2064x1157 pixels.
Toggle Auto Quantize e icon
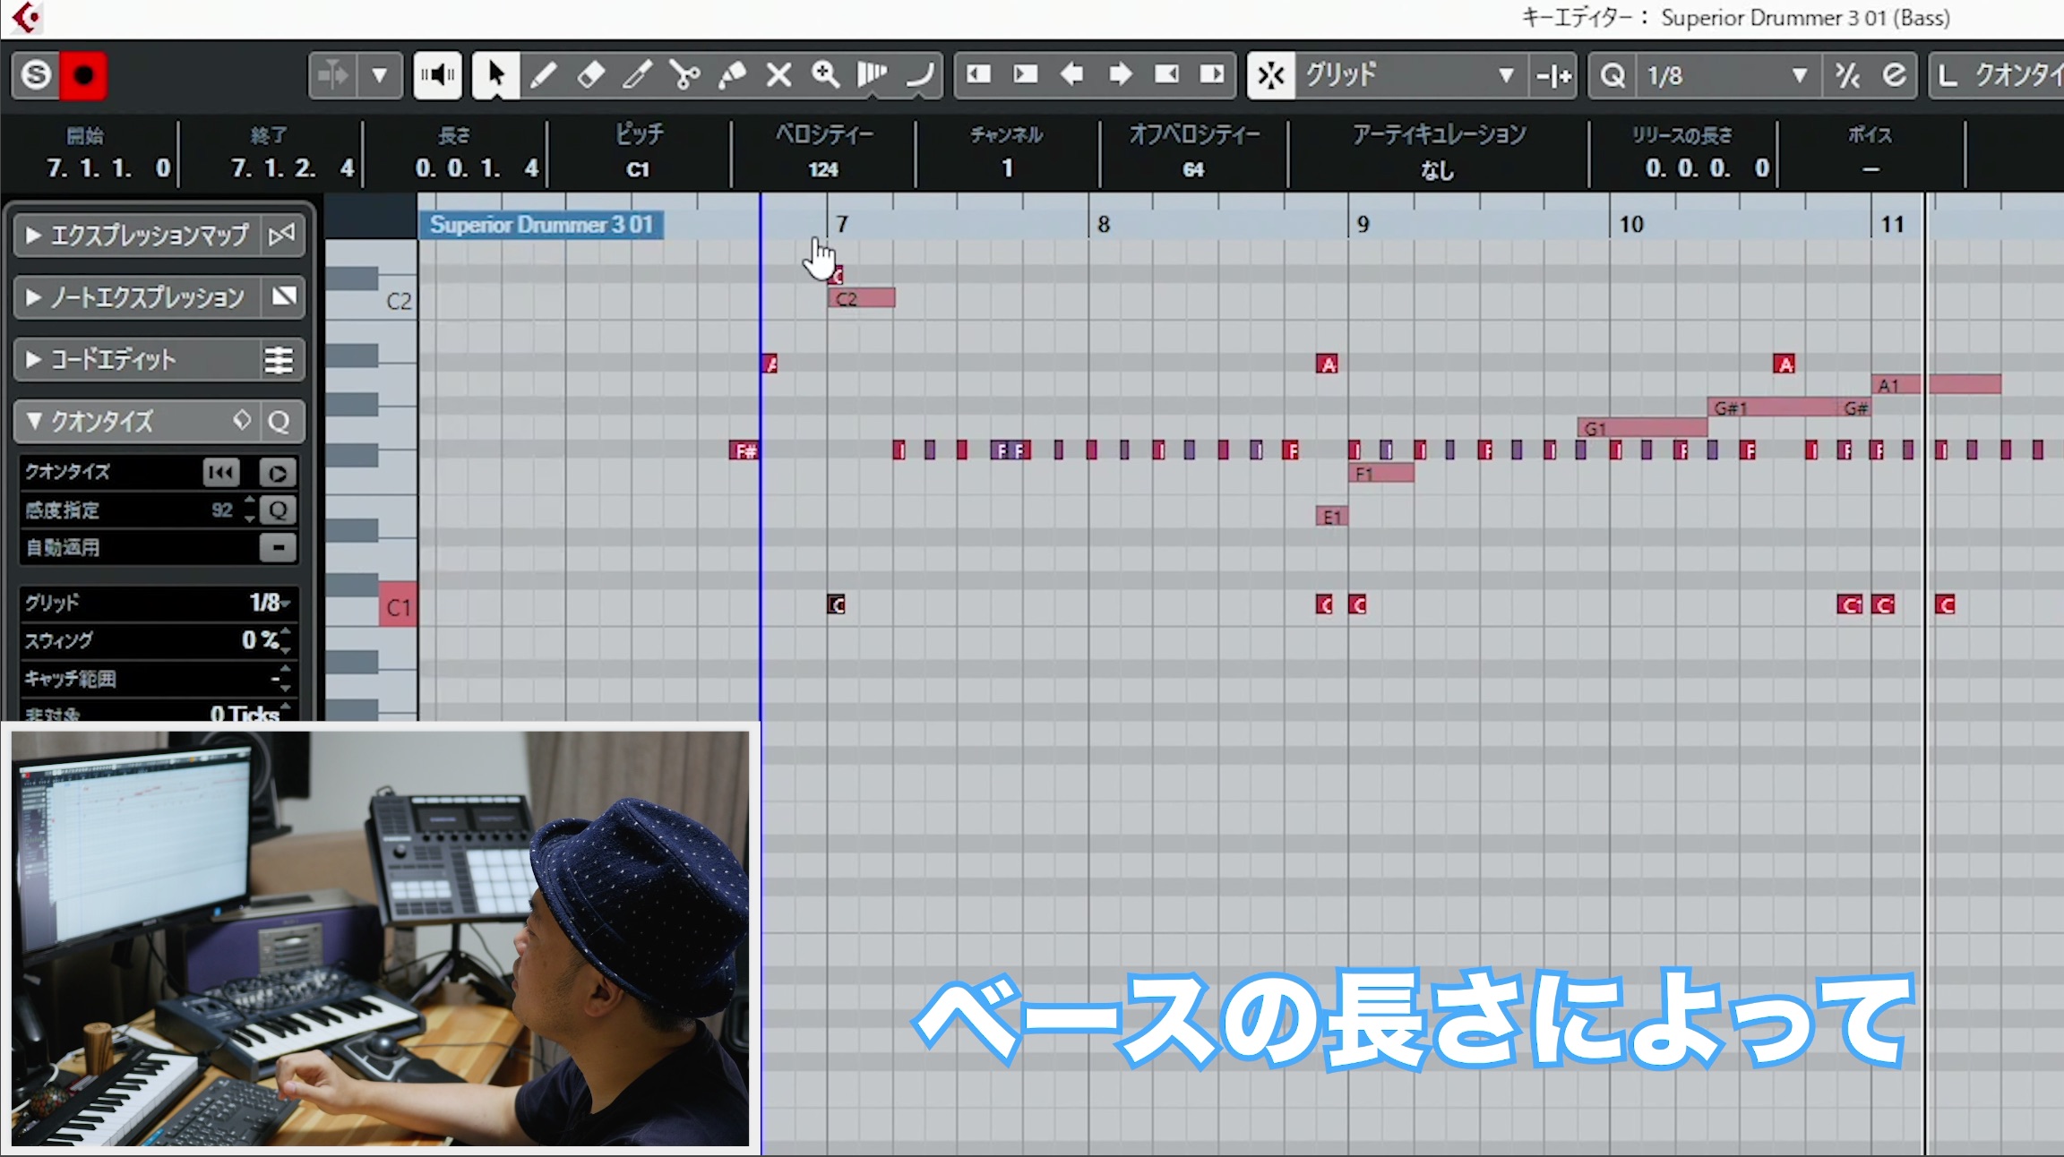pos(1894,75)
